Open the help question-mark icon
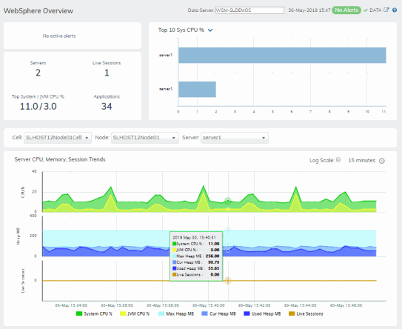This screenshot has height=329, width=402. pos(395,10)
